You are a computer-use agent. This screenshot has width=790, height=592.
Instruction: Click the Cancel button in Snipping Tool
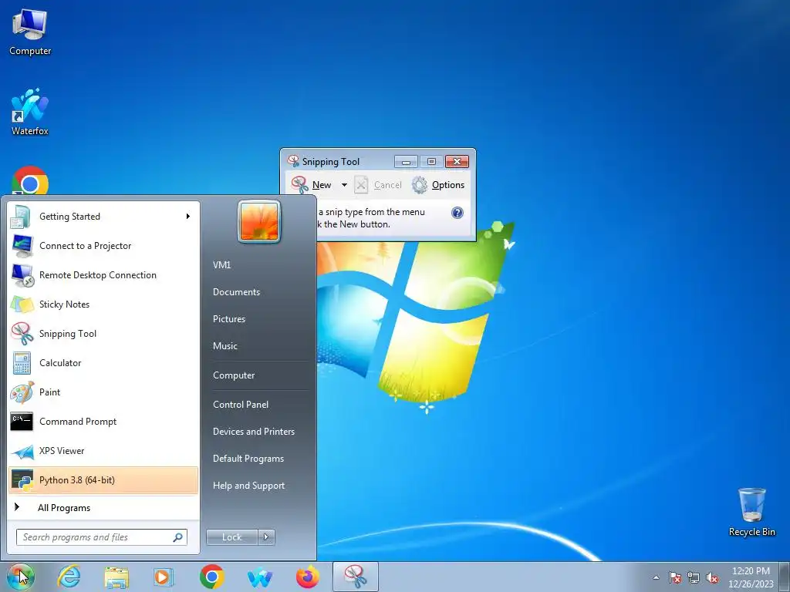[x=378, y=185]
